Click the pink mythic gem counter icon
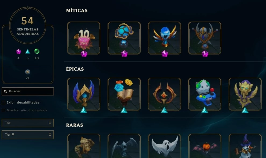 [19, 51]
